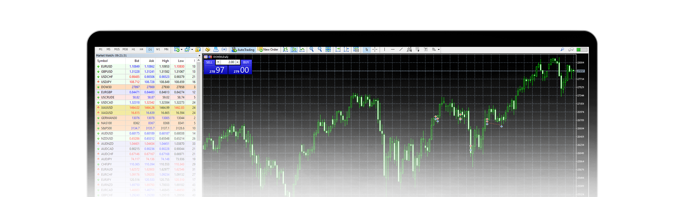Open the search magnifier icon

click(562, 50)
